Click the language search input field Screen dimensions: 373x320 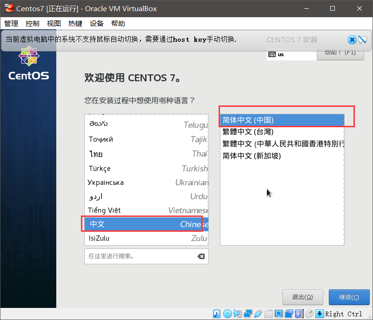[147, 256]
